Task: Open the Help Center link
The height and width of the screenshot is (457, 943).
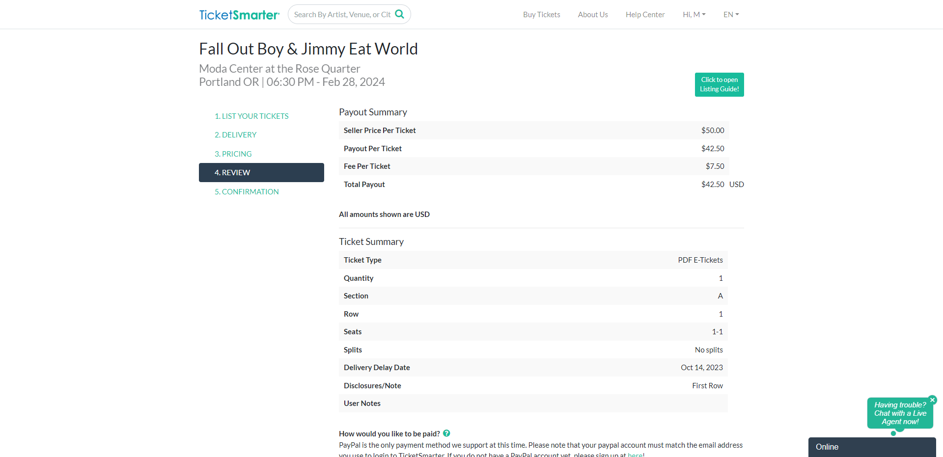Action: pyautogui.click(x=645, y=15)
